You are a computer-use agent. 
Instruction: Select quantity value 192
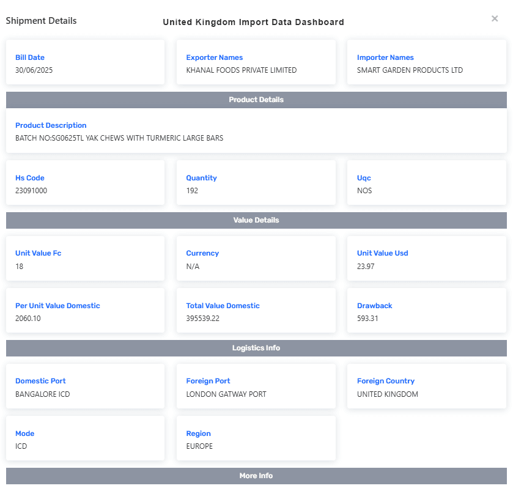pos(192,190)
